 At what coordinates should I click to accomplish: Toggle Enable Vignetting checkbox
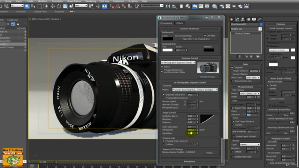coord(269,69)
